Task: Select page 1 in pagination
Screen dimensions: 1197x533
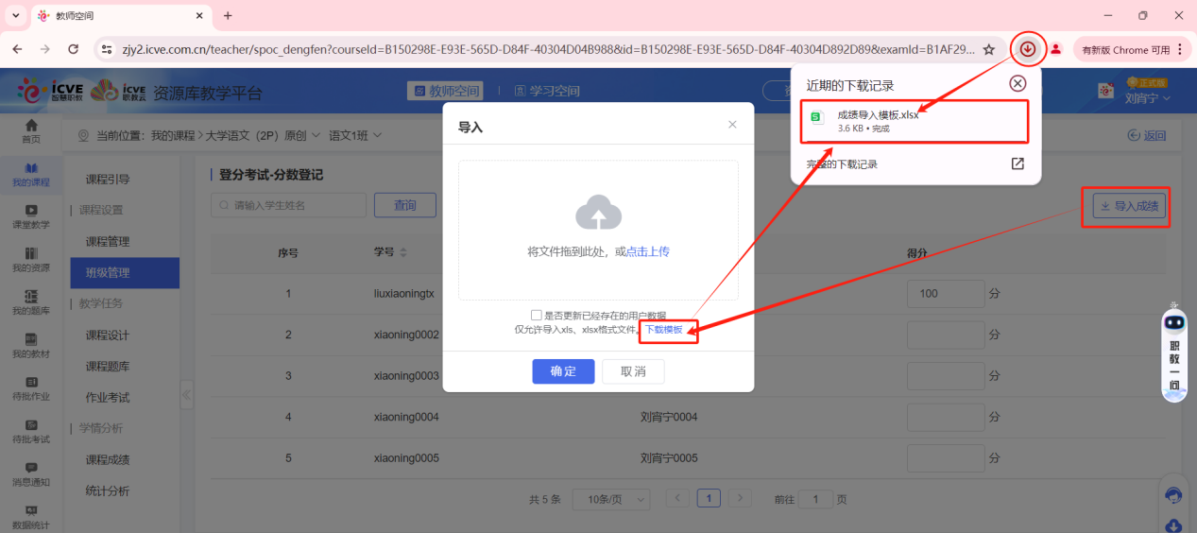Action: tap(709, 498)
